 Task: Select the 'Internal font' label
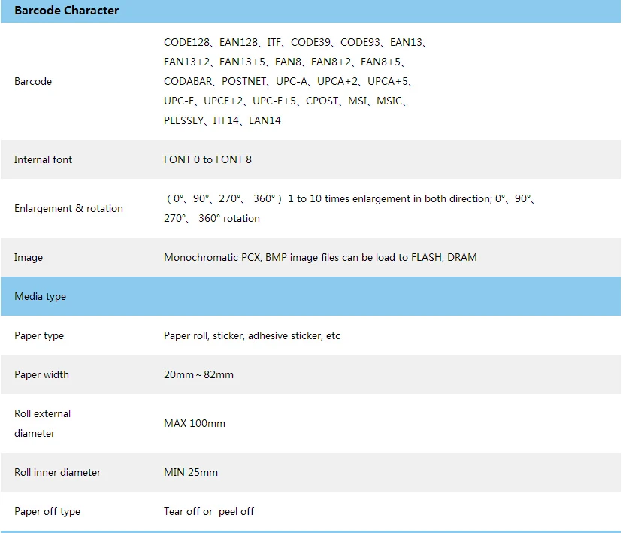tap(43, 159)
